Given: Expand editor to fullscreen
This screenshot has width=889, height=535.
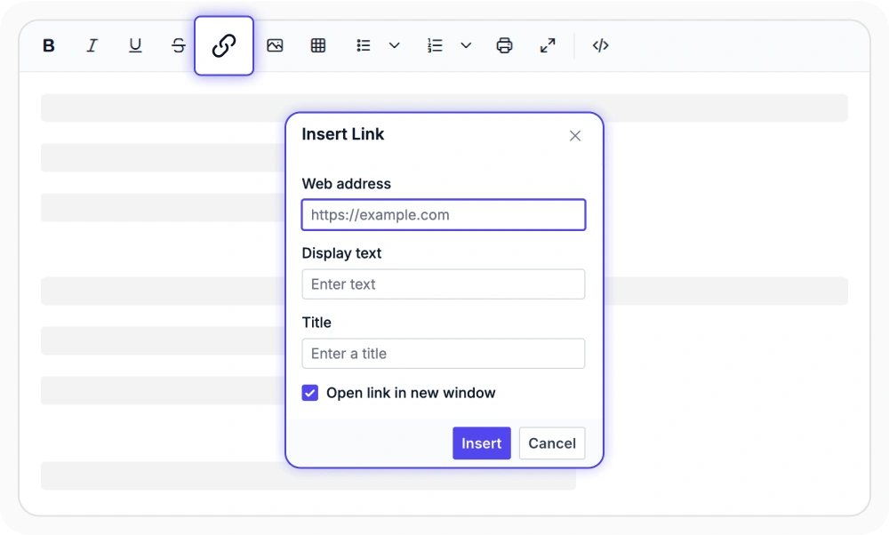Looking at the screenshot, I should tap(548, 45).
